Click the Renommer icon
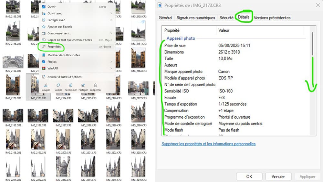The image size is (323, 182). tap(70, 85)
